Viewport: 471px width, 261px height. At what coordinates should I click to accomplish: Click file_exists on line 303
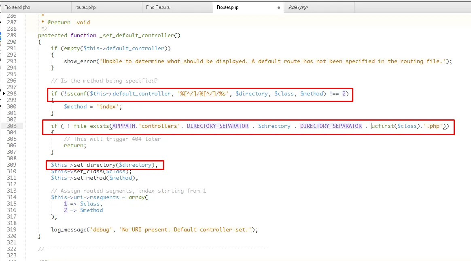[91, 126]
